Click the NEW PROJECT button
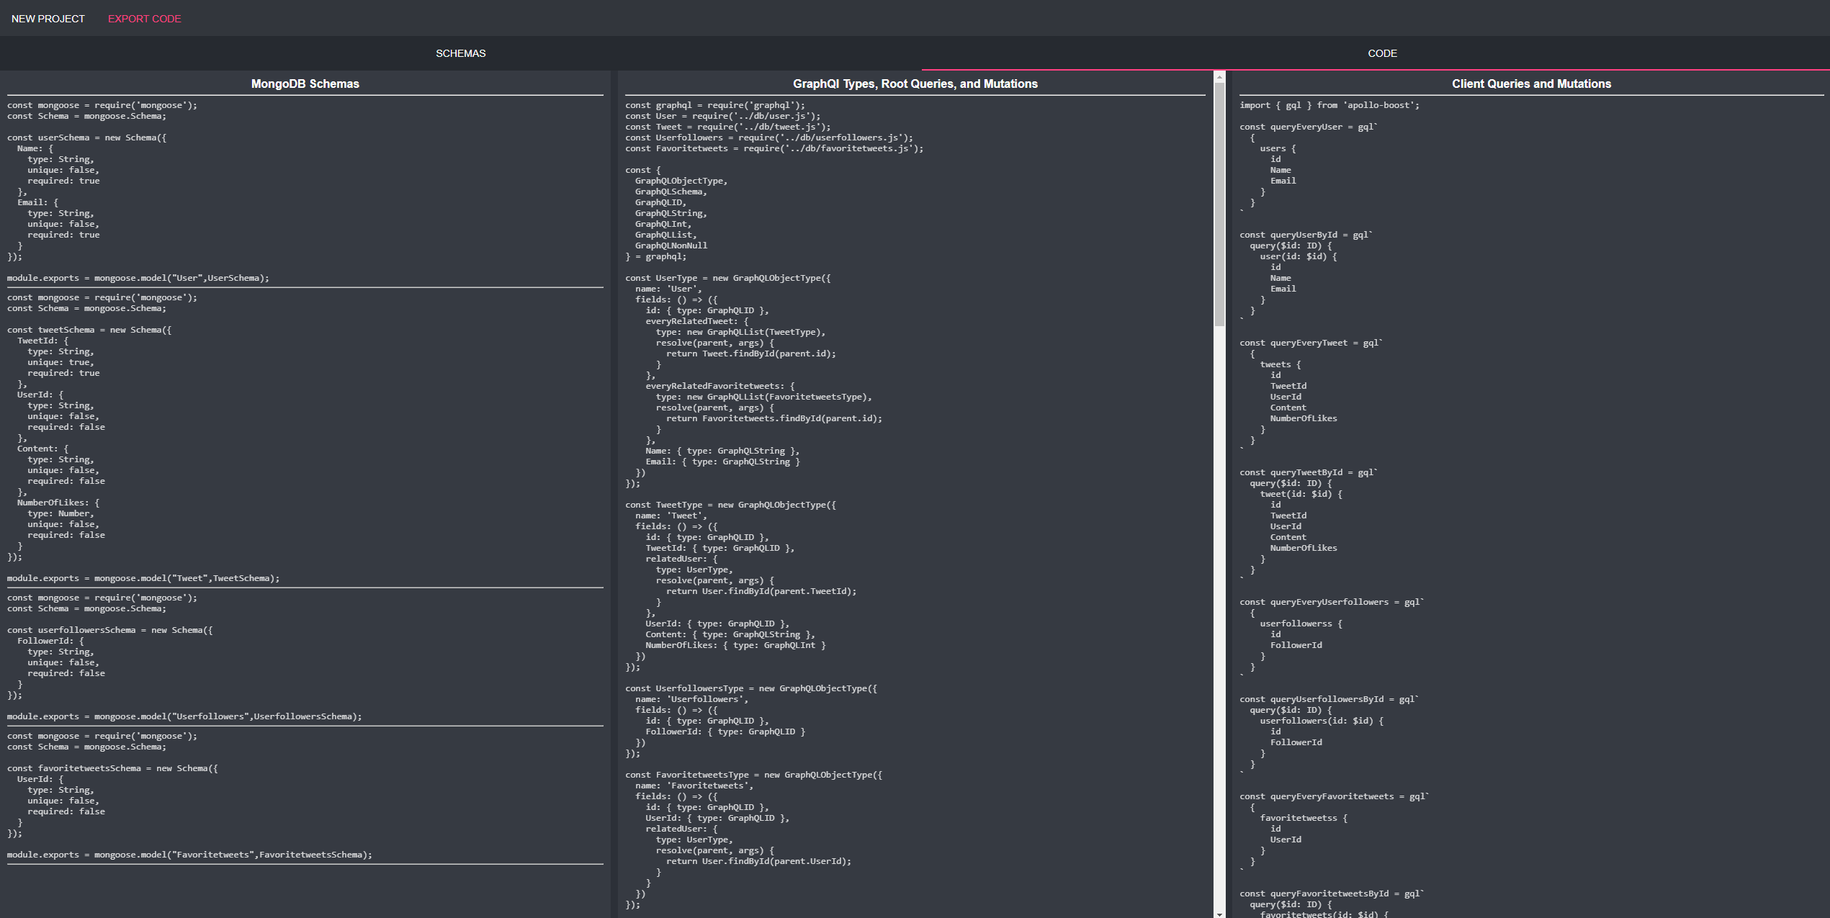 48,19
